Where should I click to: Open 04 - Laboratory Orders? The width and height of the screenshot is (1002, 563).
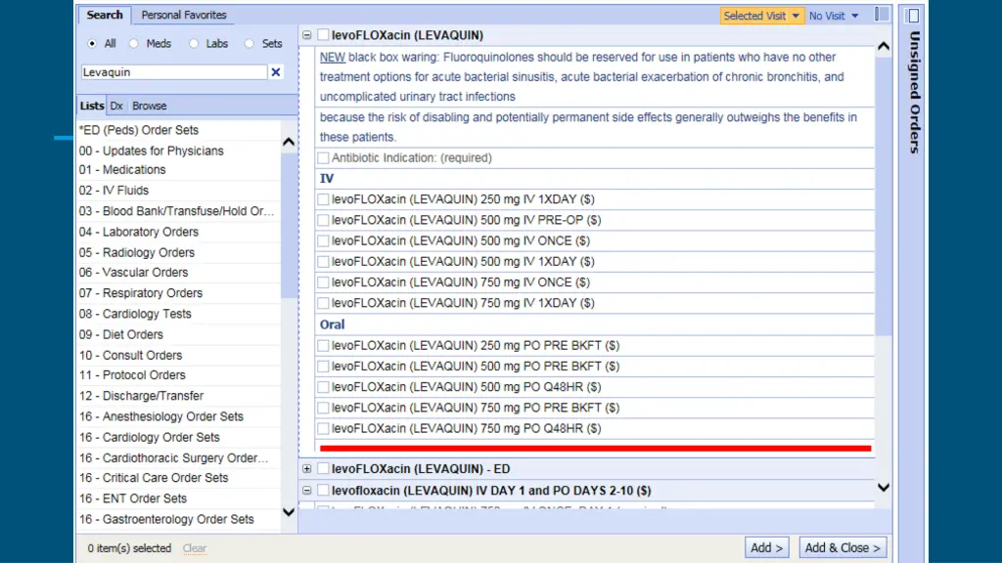(x=139, y=232)
